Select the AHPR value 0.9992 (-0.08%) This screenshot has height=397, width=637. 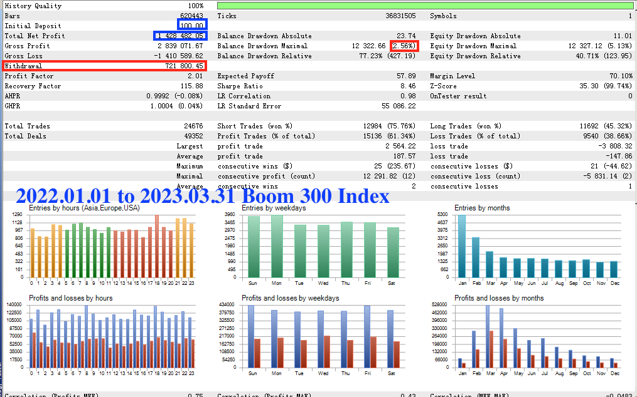pyautogui.click(x=174, y=96)
